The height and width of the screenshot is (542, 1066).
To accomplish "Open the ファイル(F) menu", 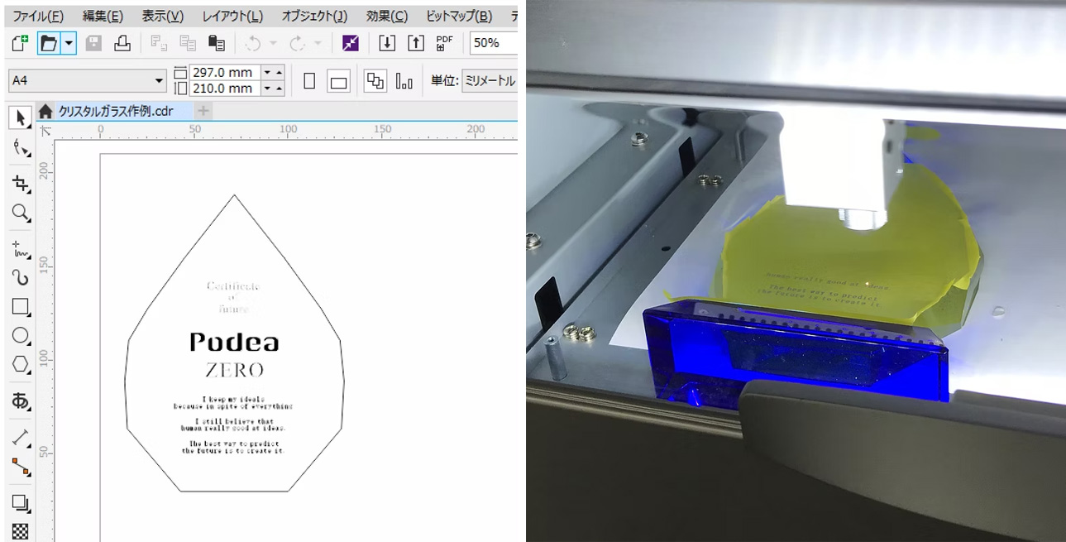I will click(37, 16).
